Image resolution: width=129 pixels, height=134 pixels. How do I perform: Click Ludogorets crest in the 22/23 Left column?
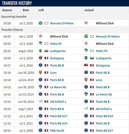(40, 51)
